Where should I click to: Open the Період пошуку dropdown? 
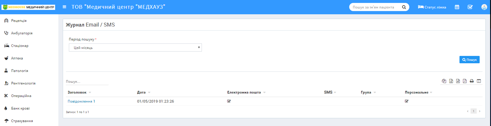pos(135,48)
